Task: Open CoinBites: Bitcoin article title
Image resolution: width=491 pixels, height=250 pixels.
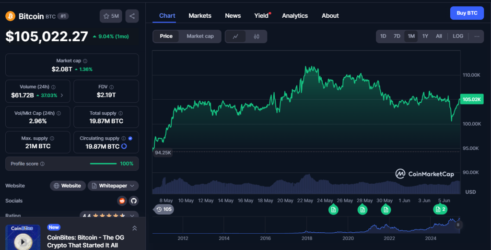Action: [85, 241]
